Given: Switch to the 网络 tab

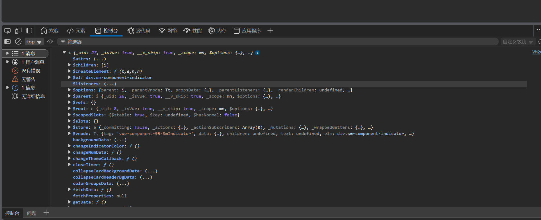Looking at the screenshot, I should (168, 30).
